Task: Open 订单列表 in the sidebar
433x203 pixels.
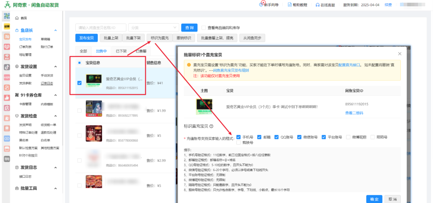Action: [x=25, y=47]
